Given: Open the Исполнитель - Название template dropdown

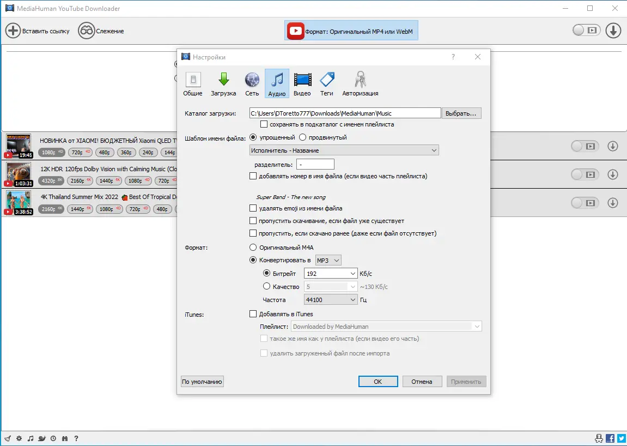Looking at the screenshot, I should 344,150.
